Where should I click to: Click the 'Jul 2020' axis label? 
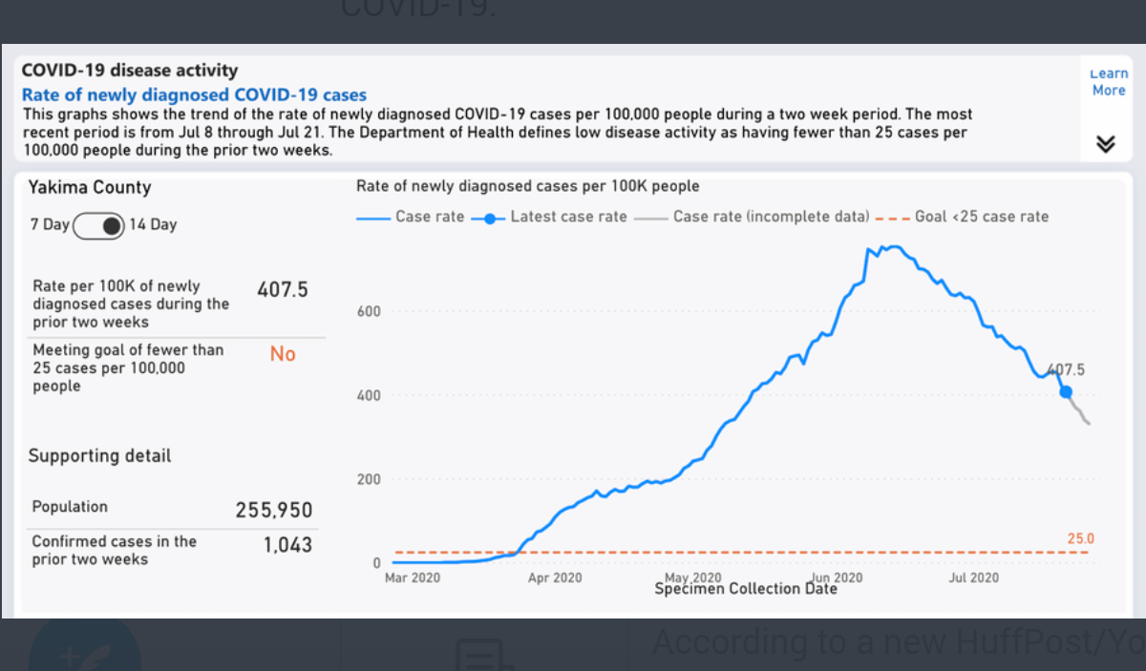(x=974, y=577)
